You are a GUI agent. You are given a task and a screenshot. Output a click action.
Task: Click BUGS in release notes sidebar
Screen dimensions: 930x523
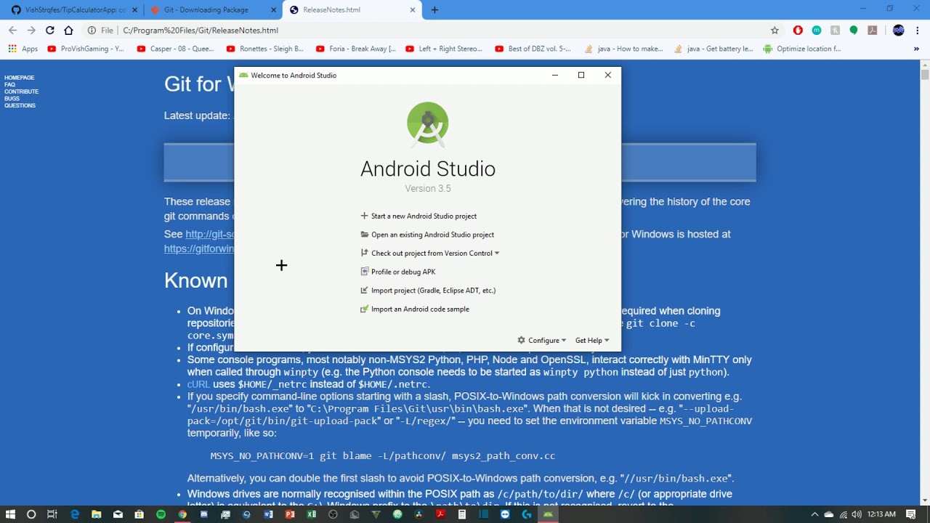point(12,99)
